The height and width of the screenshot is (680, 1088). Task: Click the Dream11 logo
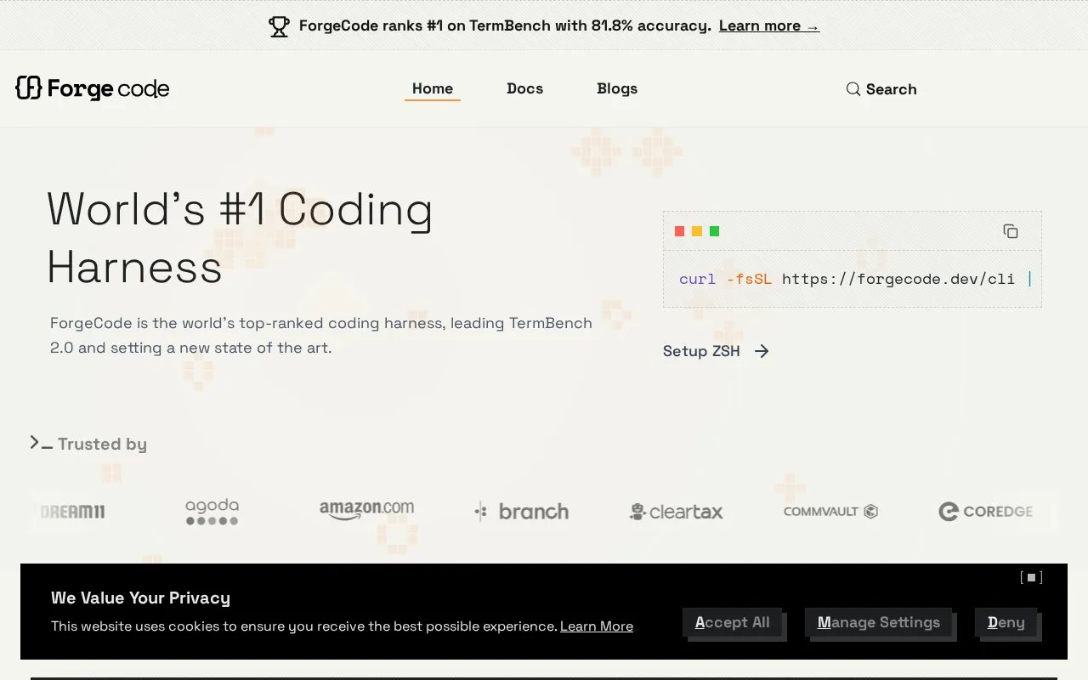(73, 512)
